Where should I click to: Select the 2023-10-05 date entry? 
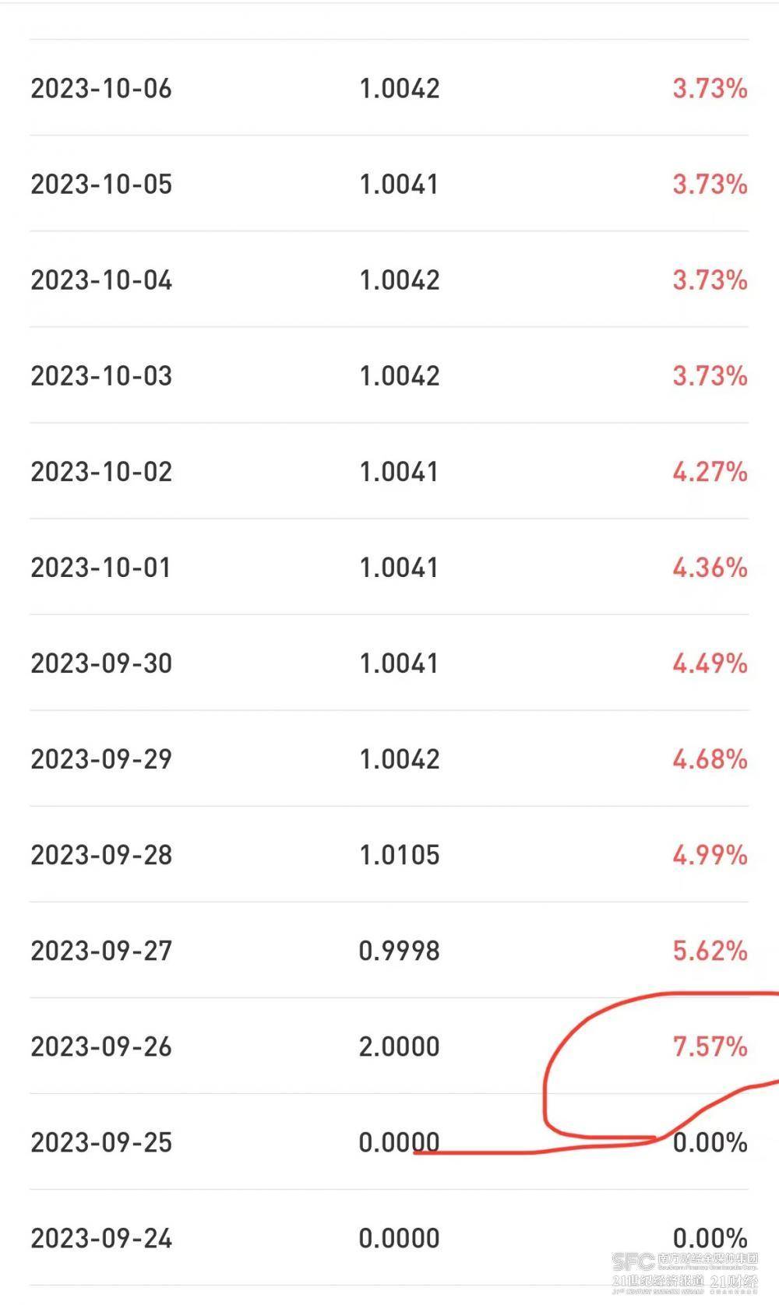101,185
